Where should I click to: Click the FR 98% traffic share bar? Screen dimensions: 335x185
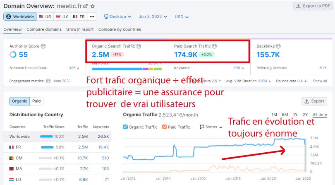coord(47,147)
